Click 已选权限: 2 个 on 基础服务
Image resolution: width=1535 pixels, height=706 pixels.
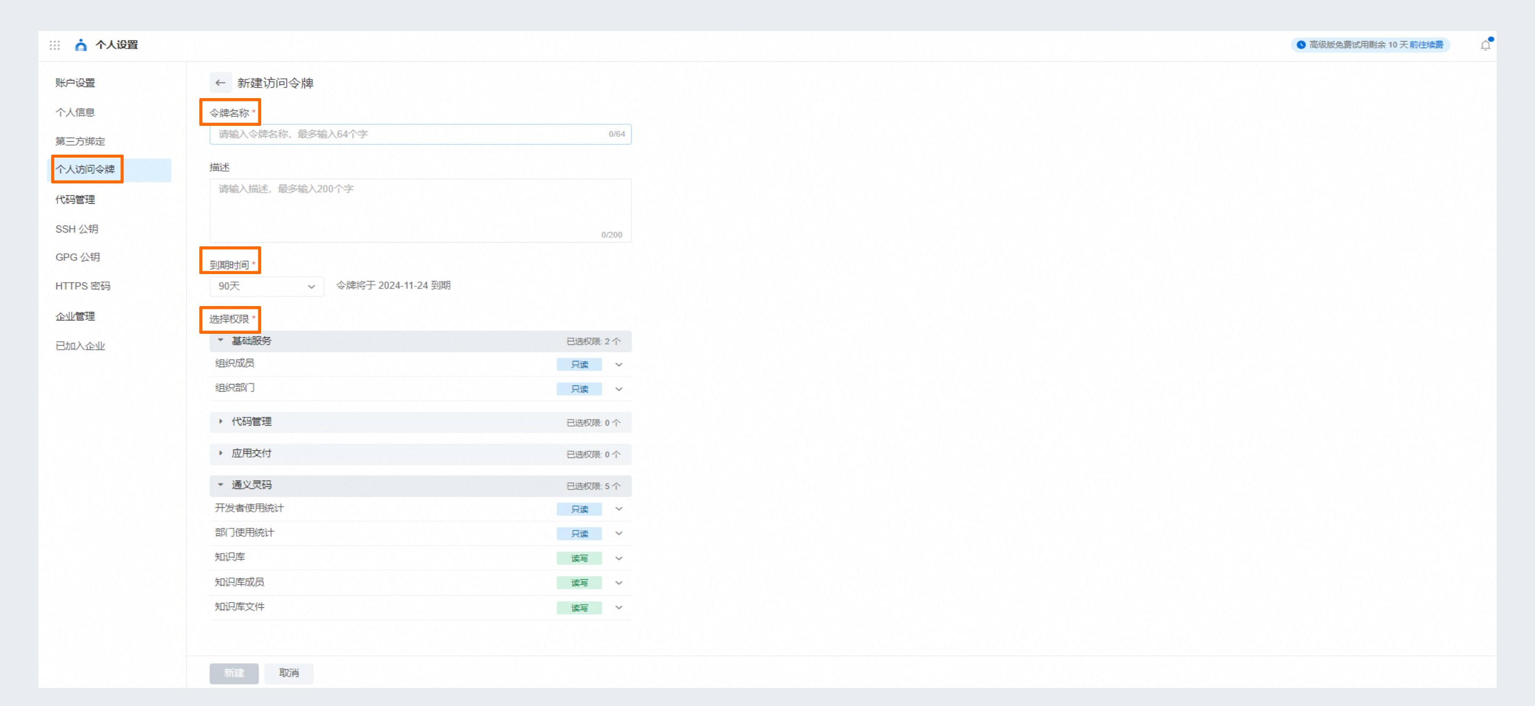point(594,341)
